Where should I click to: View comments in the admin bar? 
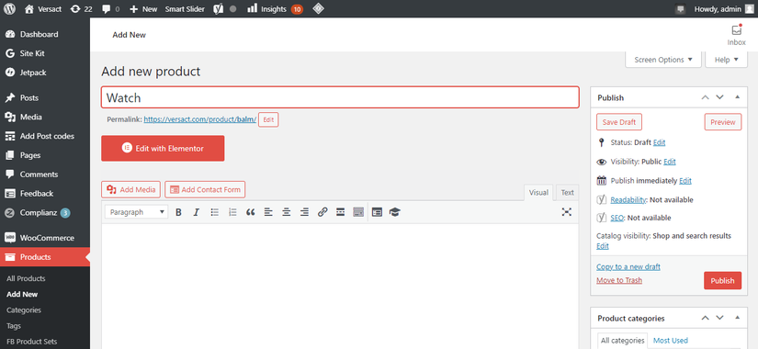tap(110, 8)
